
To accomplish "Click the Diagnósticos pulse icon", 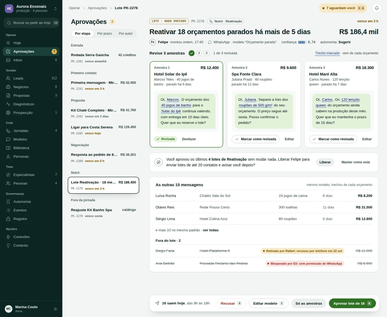I will point(8,104).
